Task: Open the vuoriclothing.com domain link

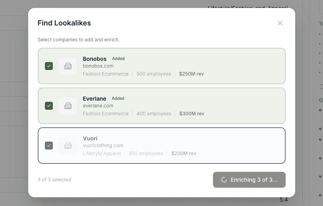Action: [103, 146]
